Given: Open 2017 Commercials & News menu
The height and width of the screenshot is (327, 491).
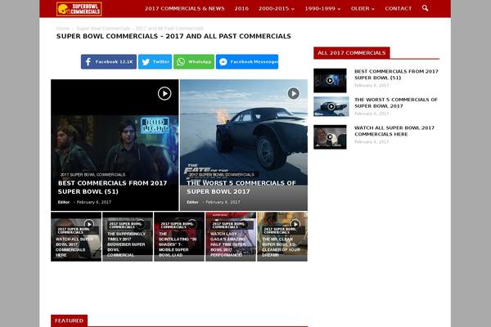Looking at the screenshot, I should [x=184, y=8].
